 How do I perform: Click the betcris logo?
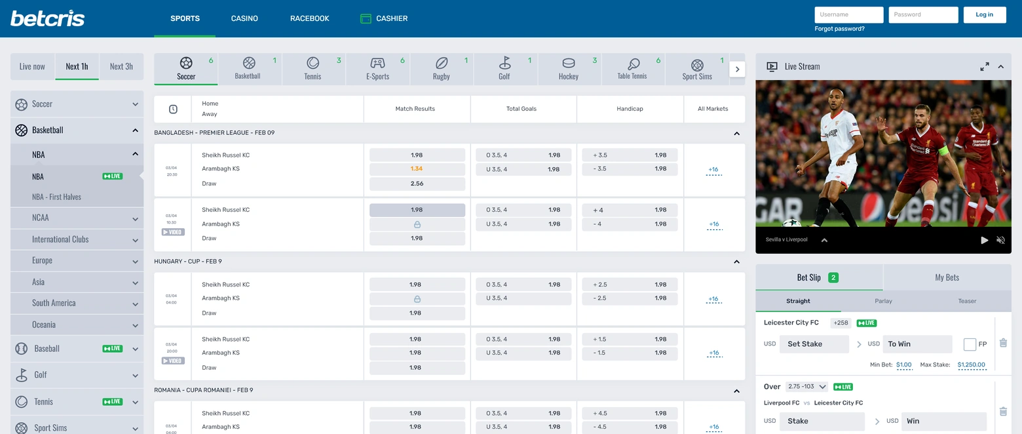click(48, 18)
